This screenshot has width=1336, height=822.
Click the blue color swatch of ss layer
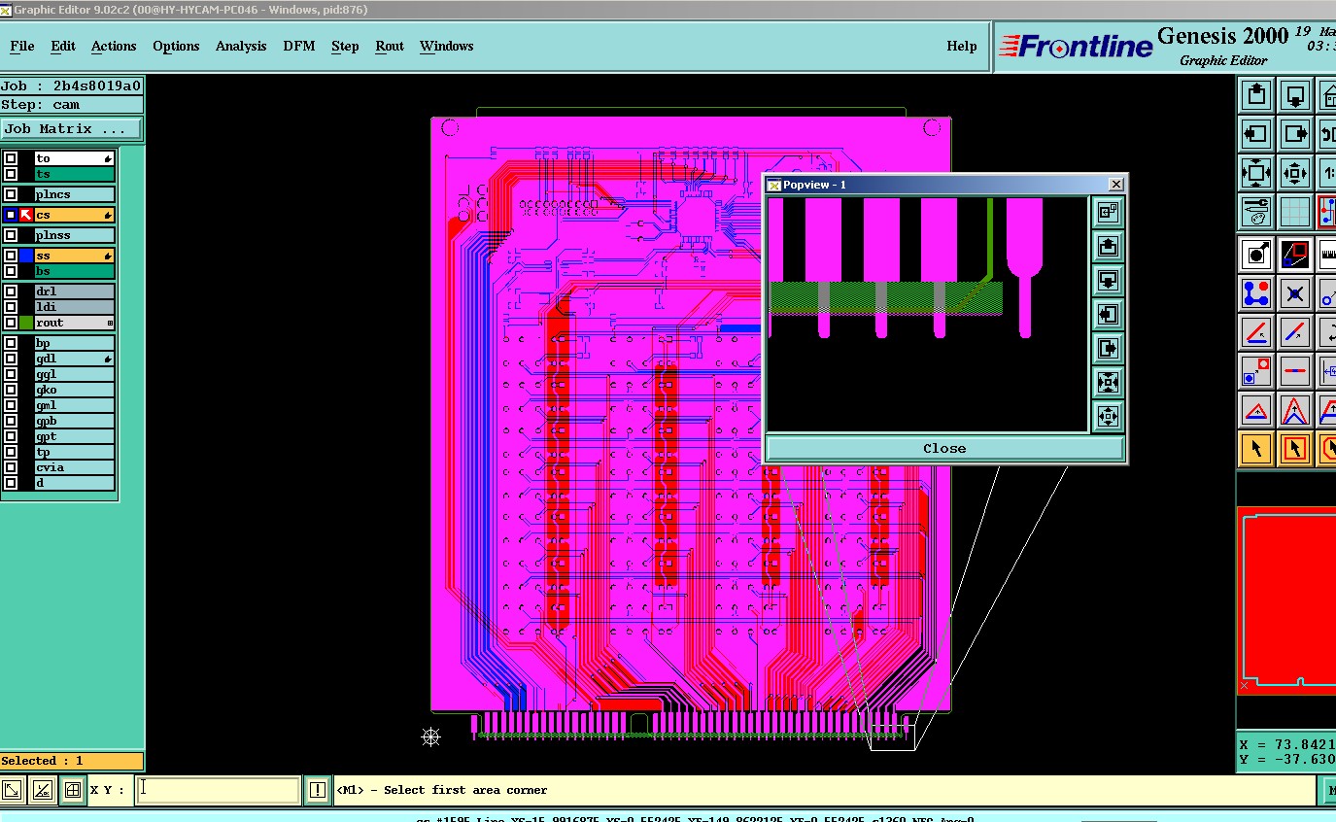[26, 256]
